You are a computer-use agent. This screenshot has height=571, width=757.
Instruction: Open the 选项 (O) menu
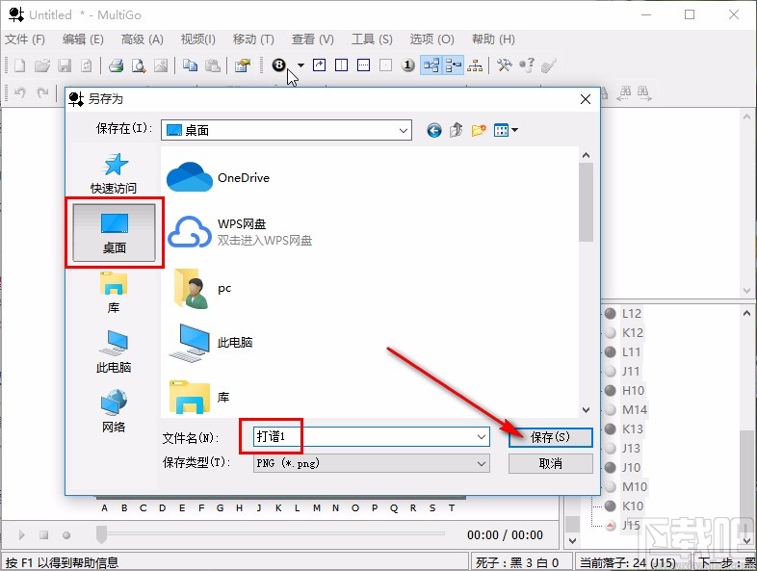pyautogui.click(x=431, y=39)
